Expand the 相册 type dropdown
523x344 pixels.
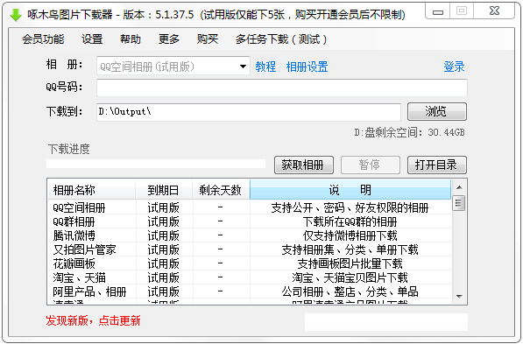tap(244, 67)
